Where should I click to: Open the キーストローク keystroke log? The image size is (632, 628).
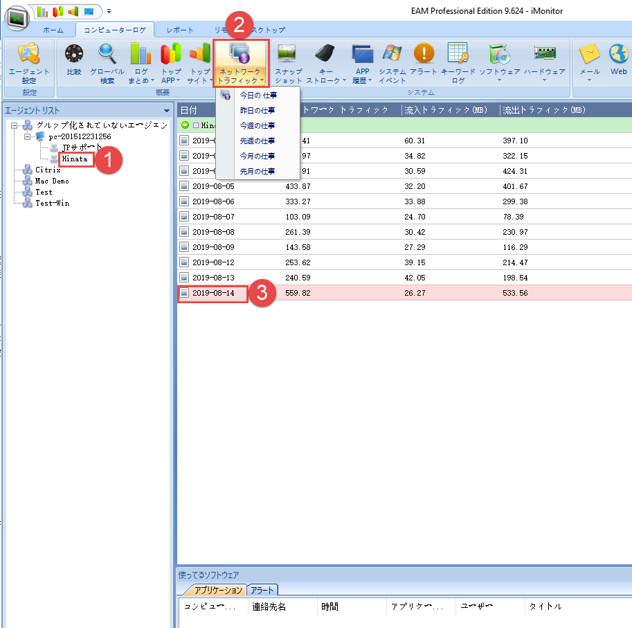coord(325,63)
